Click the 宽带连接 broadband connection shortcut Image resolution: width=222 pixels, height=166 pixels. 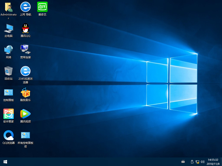click(25, 49)
